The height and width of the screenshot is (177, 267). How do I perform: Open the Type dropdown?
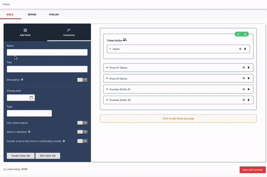pos(29,113)
